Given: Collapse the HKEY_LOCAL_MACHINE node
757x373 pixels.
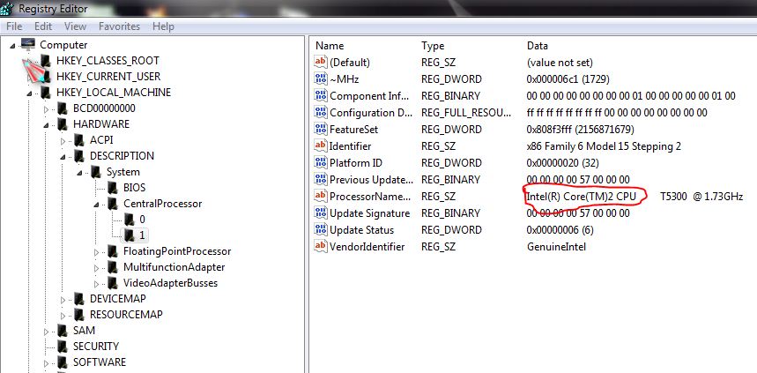Looking at the screenshot, I should coord(29,93).
